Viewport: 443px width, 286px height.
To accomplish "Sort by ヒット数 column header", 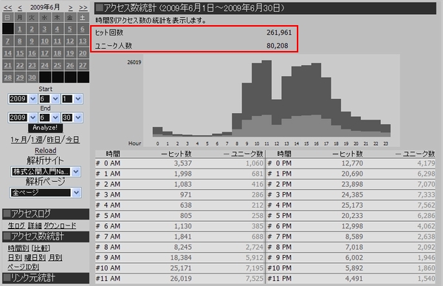I will 176,154.
